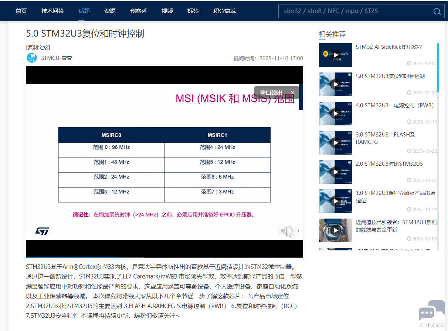Play the 近阈值技术引领者 video thumbnail

tap(336, 230)
